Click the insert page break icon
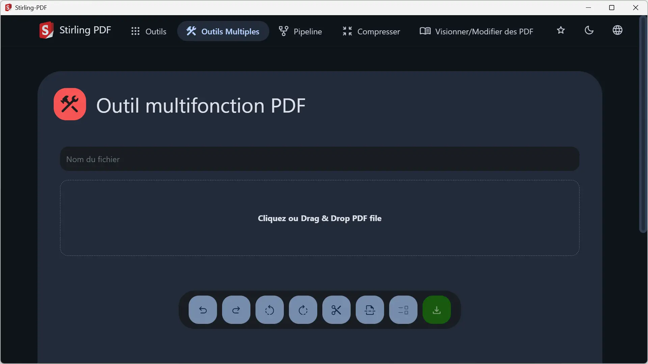The image size is (648, 364). pos(370,310)
